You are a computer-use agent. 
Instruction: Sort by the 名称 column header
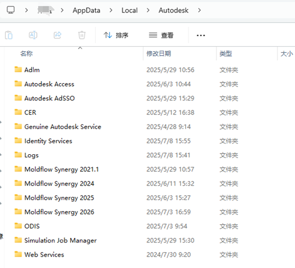point(26,53)
